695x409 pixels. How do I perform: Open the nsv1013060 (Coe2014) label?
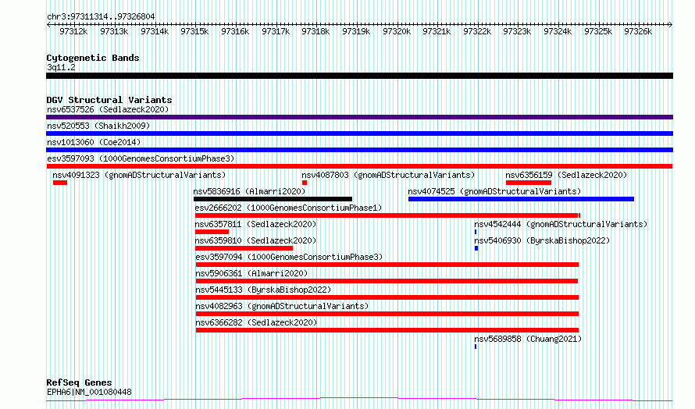(94, 142)
